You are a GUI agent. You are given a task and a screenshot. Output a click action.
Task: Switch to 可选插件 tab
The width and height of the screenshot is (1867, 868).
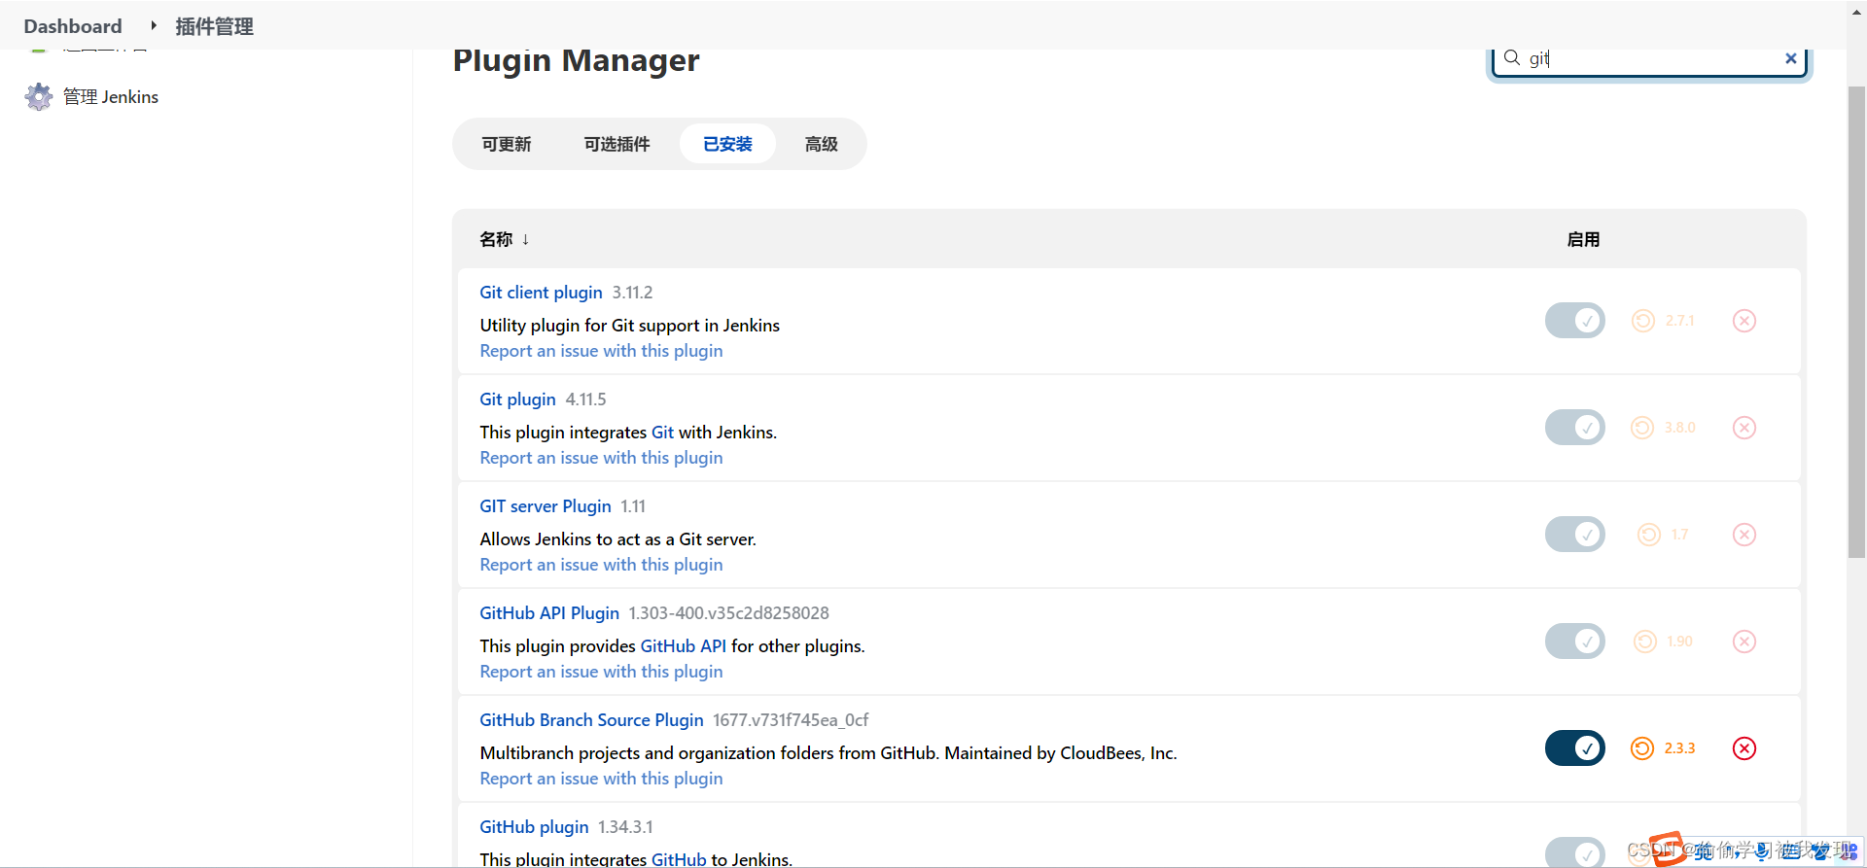[616, 144]
